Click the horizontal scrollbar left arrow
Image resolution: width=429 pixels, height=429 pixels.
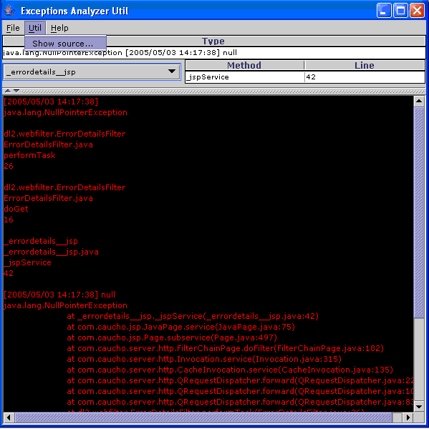click(9, 418)
